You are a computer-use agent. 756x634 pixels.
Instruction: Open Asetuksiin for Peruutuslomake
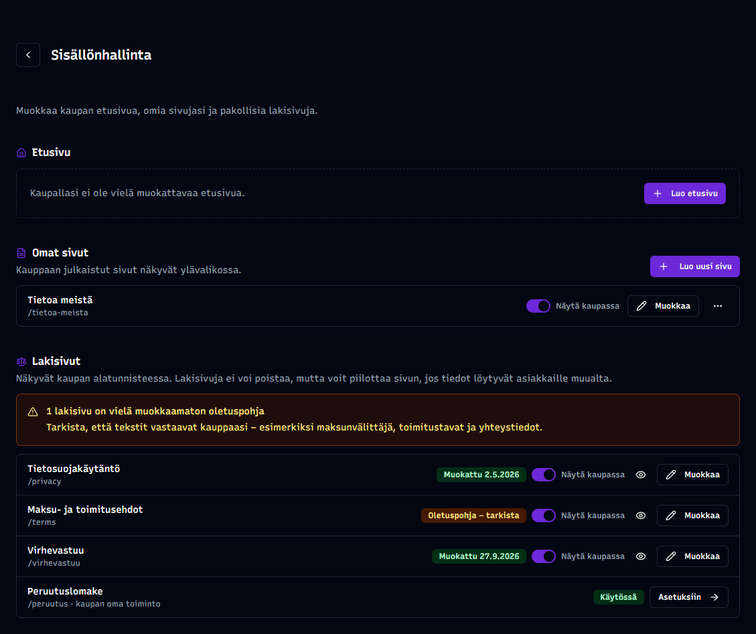point(689,597)
